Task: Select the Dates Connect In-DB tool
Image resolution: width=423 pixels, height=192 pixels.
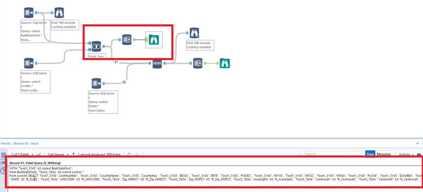Action: (x=96, y=83)
